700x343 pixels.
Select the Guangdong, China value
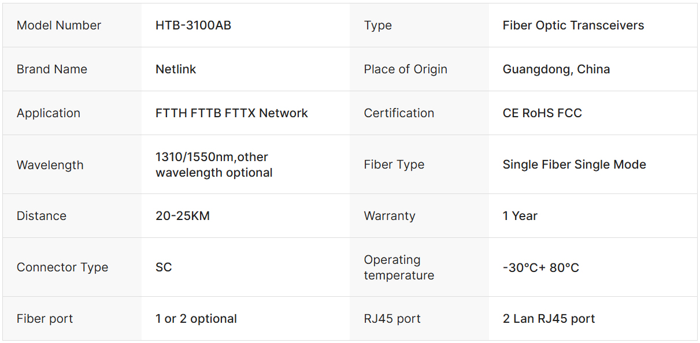pos(556,69)
